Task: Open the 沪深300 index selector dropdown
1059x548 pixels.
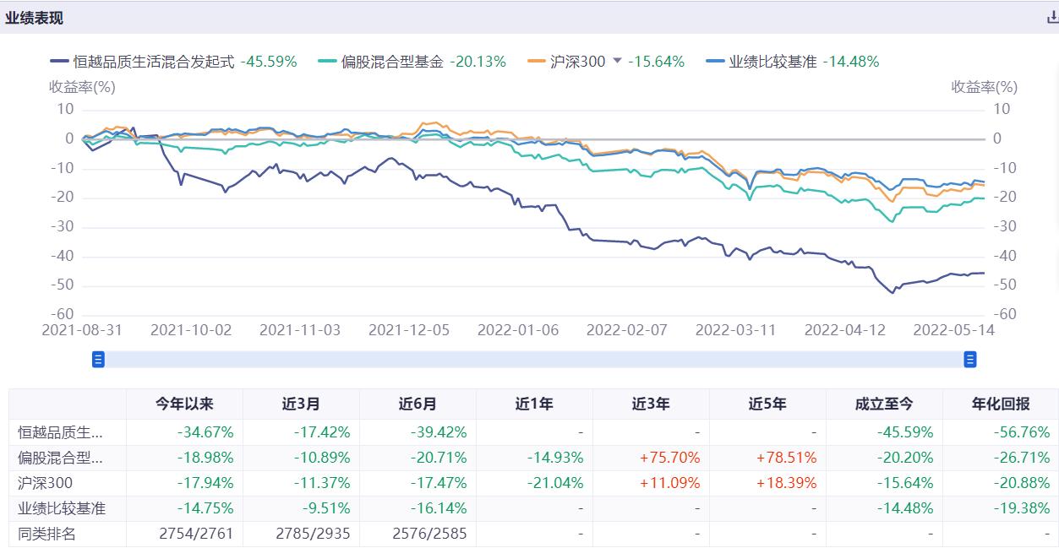Action: point(615,61)
